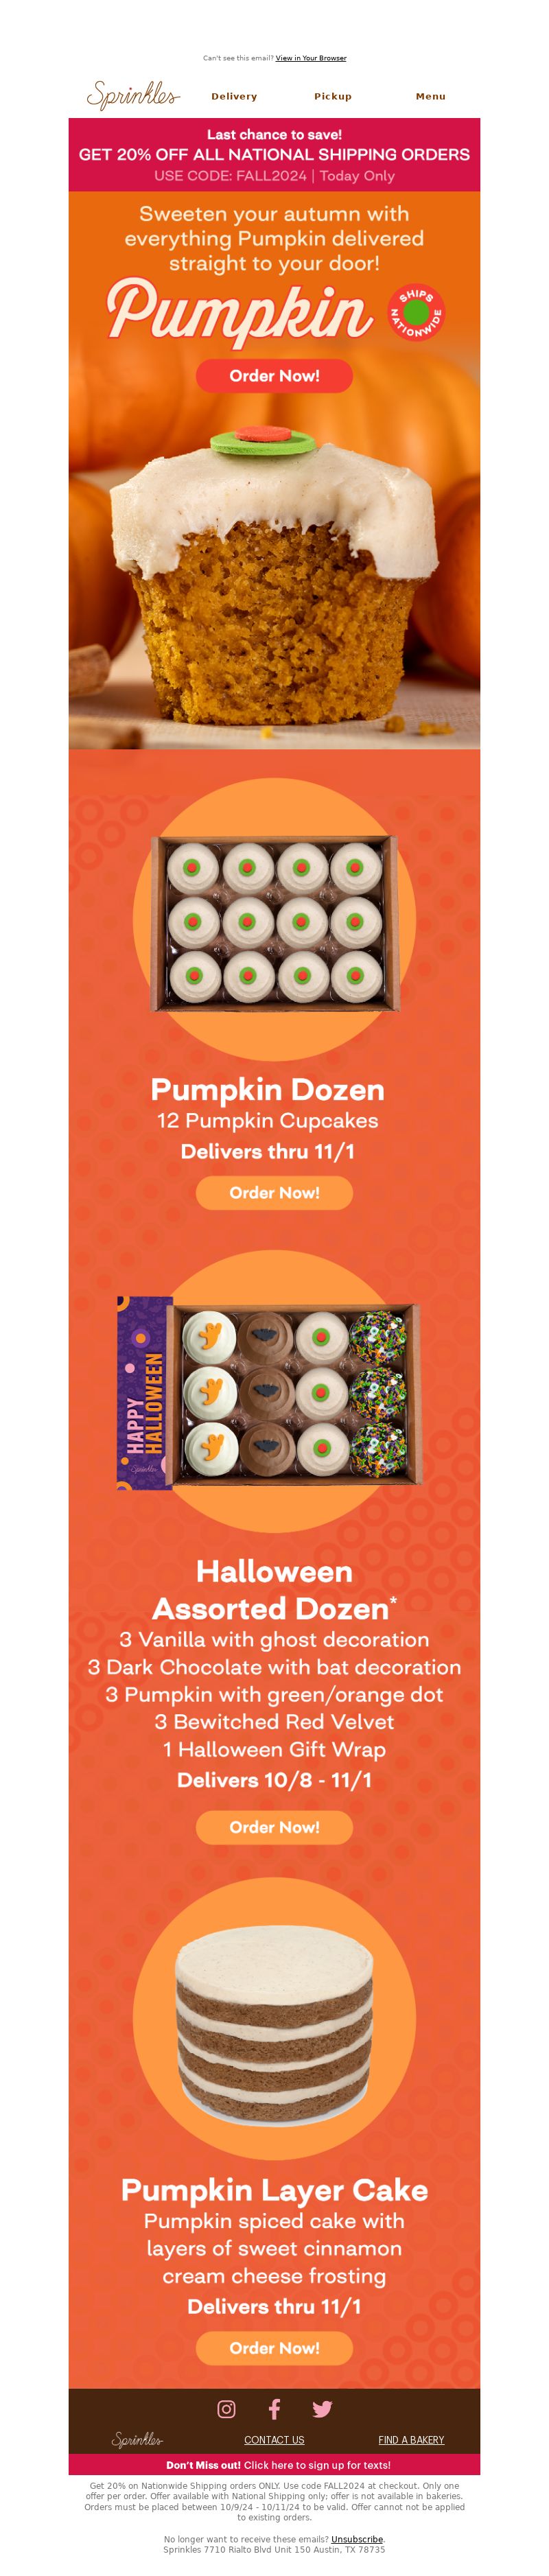
Task: Click Order Now for Pumpkin Dozen
Action: [x=274, y=1193]
